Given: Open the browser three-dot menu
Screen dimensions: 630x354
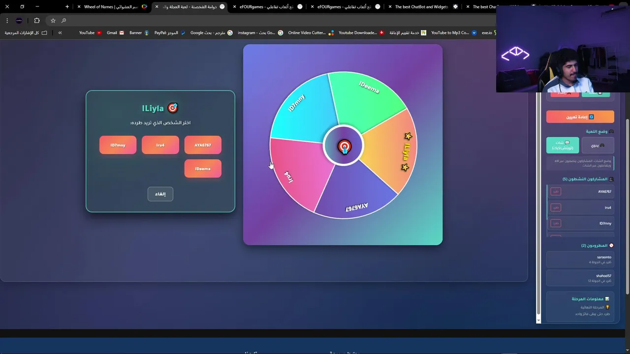Looking at the screenshot, I should coord(7,21).
